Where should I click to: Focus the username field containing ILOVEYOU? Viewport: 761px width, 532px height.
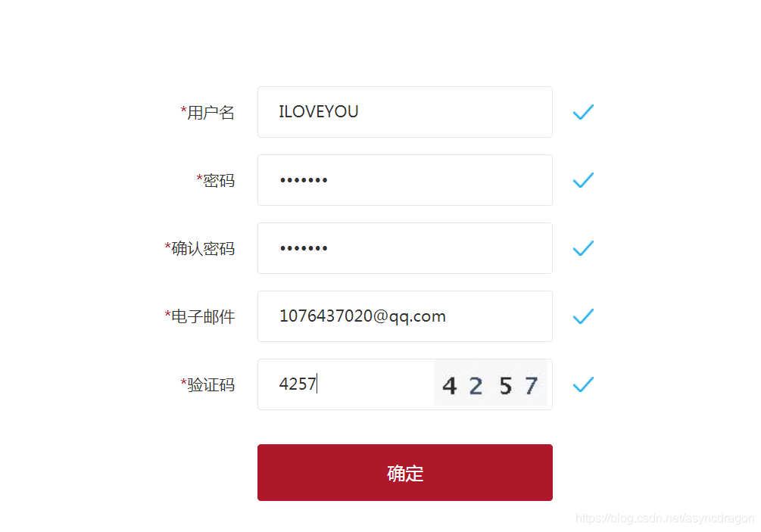coord(405,112)
